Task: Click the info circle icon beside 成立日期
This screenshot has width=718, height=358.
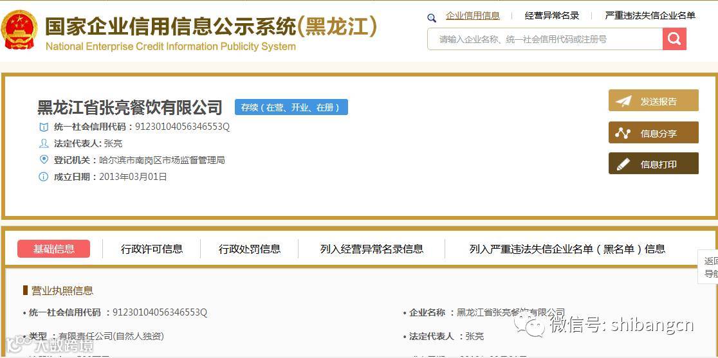Action: point(44,177)
